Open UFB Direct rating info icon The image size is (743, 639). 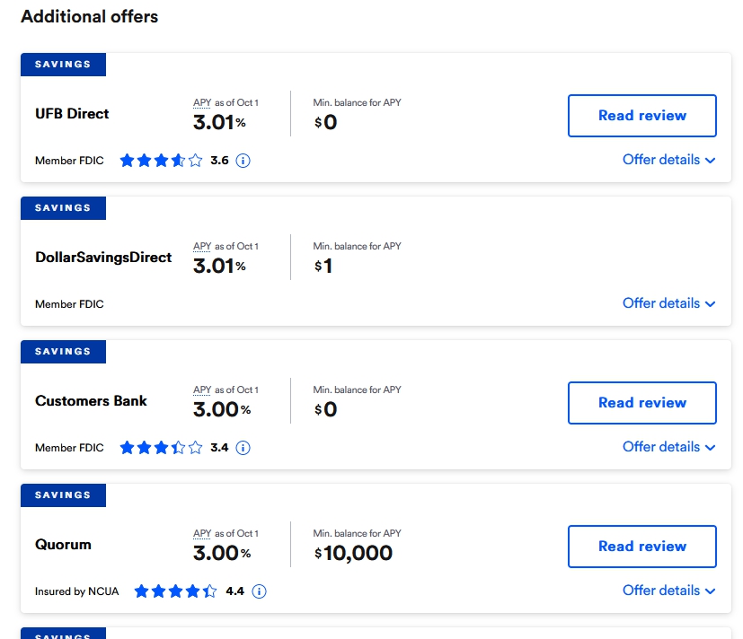243,161
